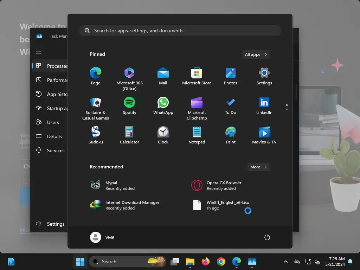Click the taskbar Search box
360x270 pixels.
click(x=127, y=262)
